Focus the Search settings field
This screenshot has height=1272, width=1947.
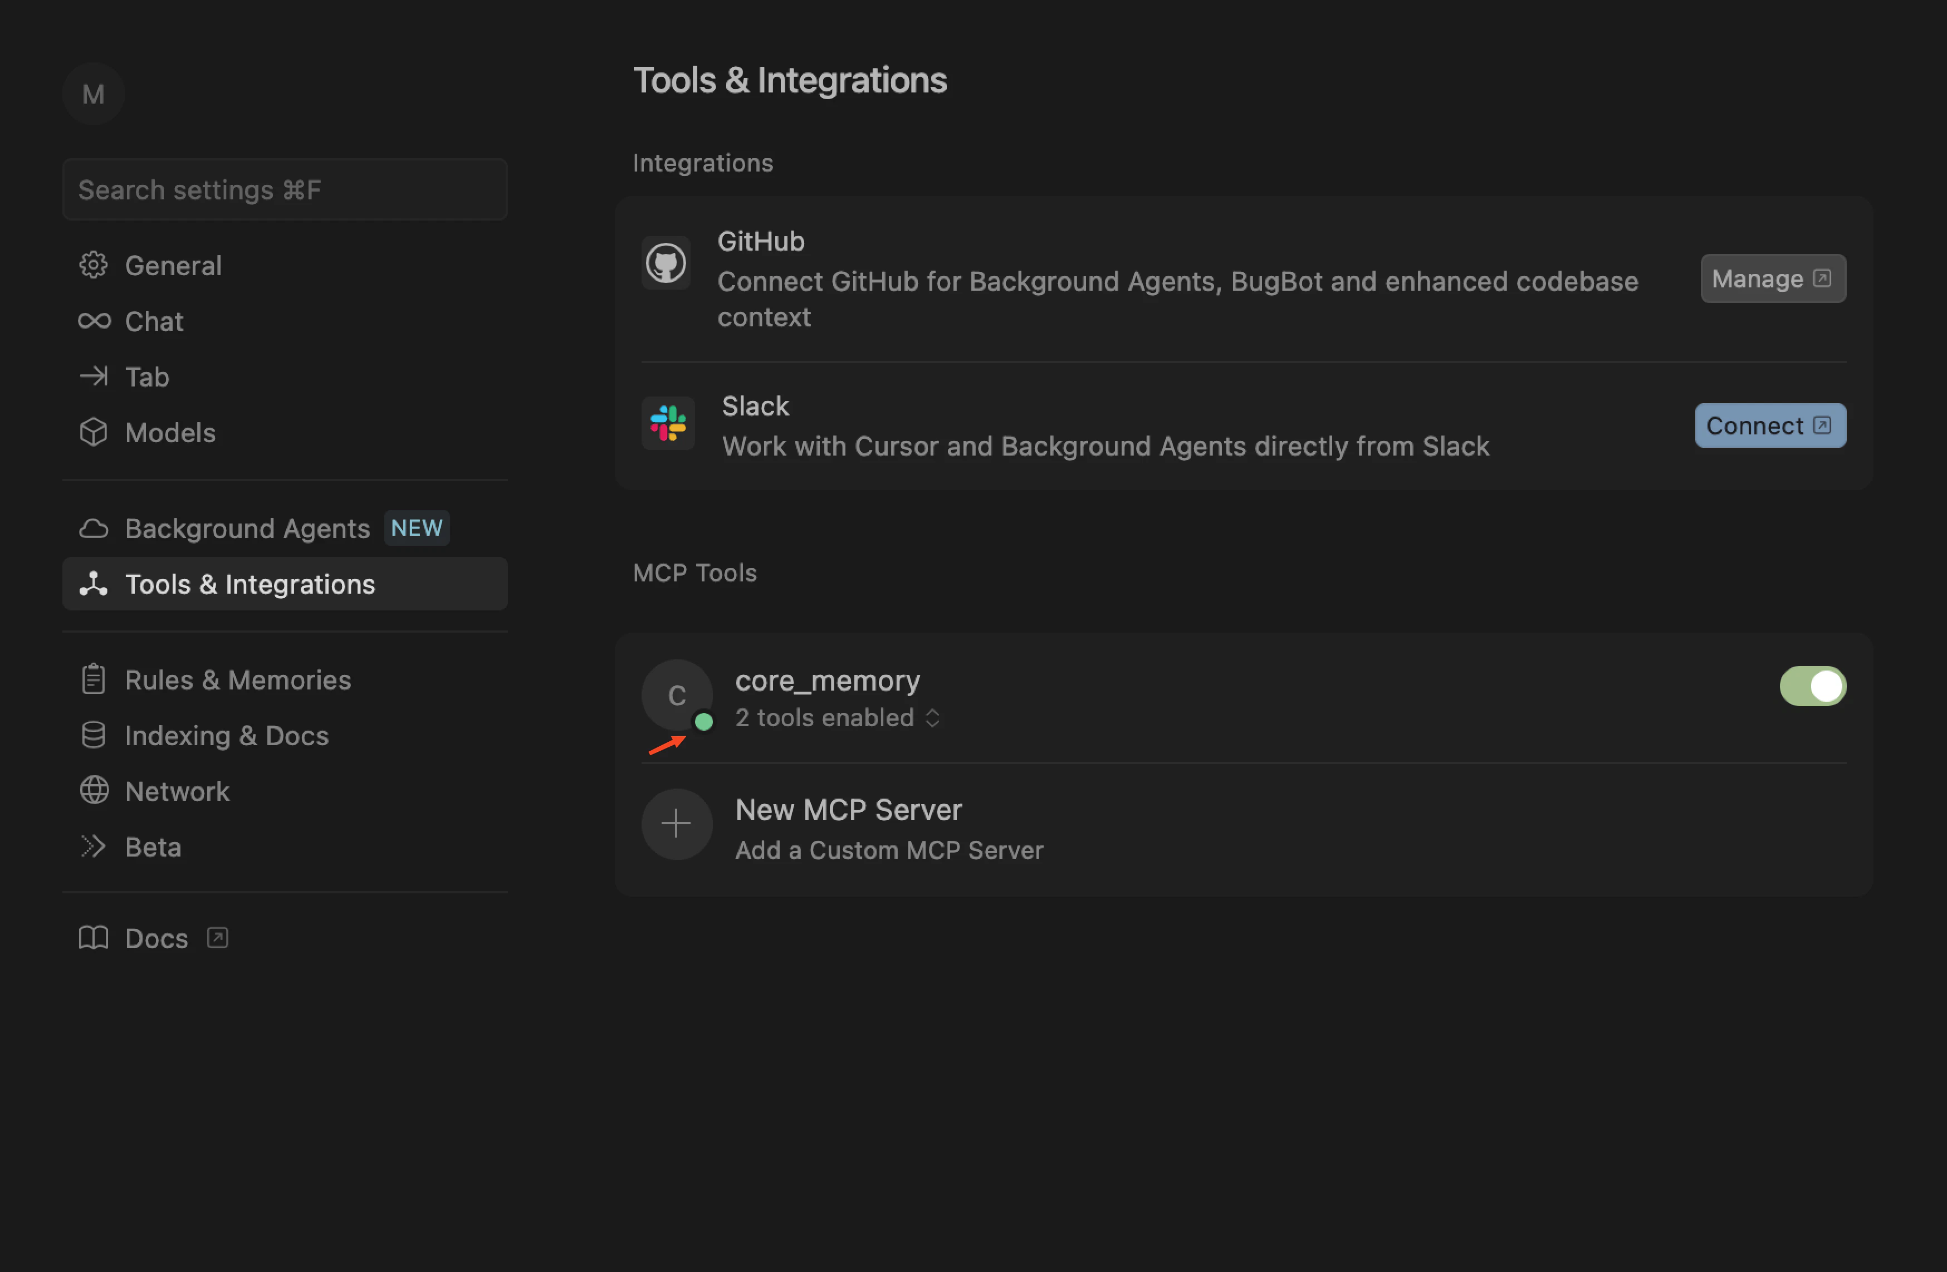285,190
